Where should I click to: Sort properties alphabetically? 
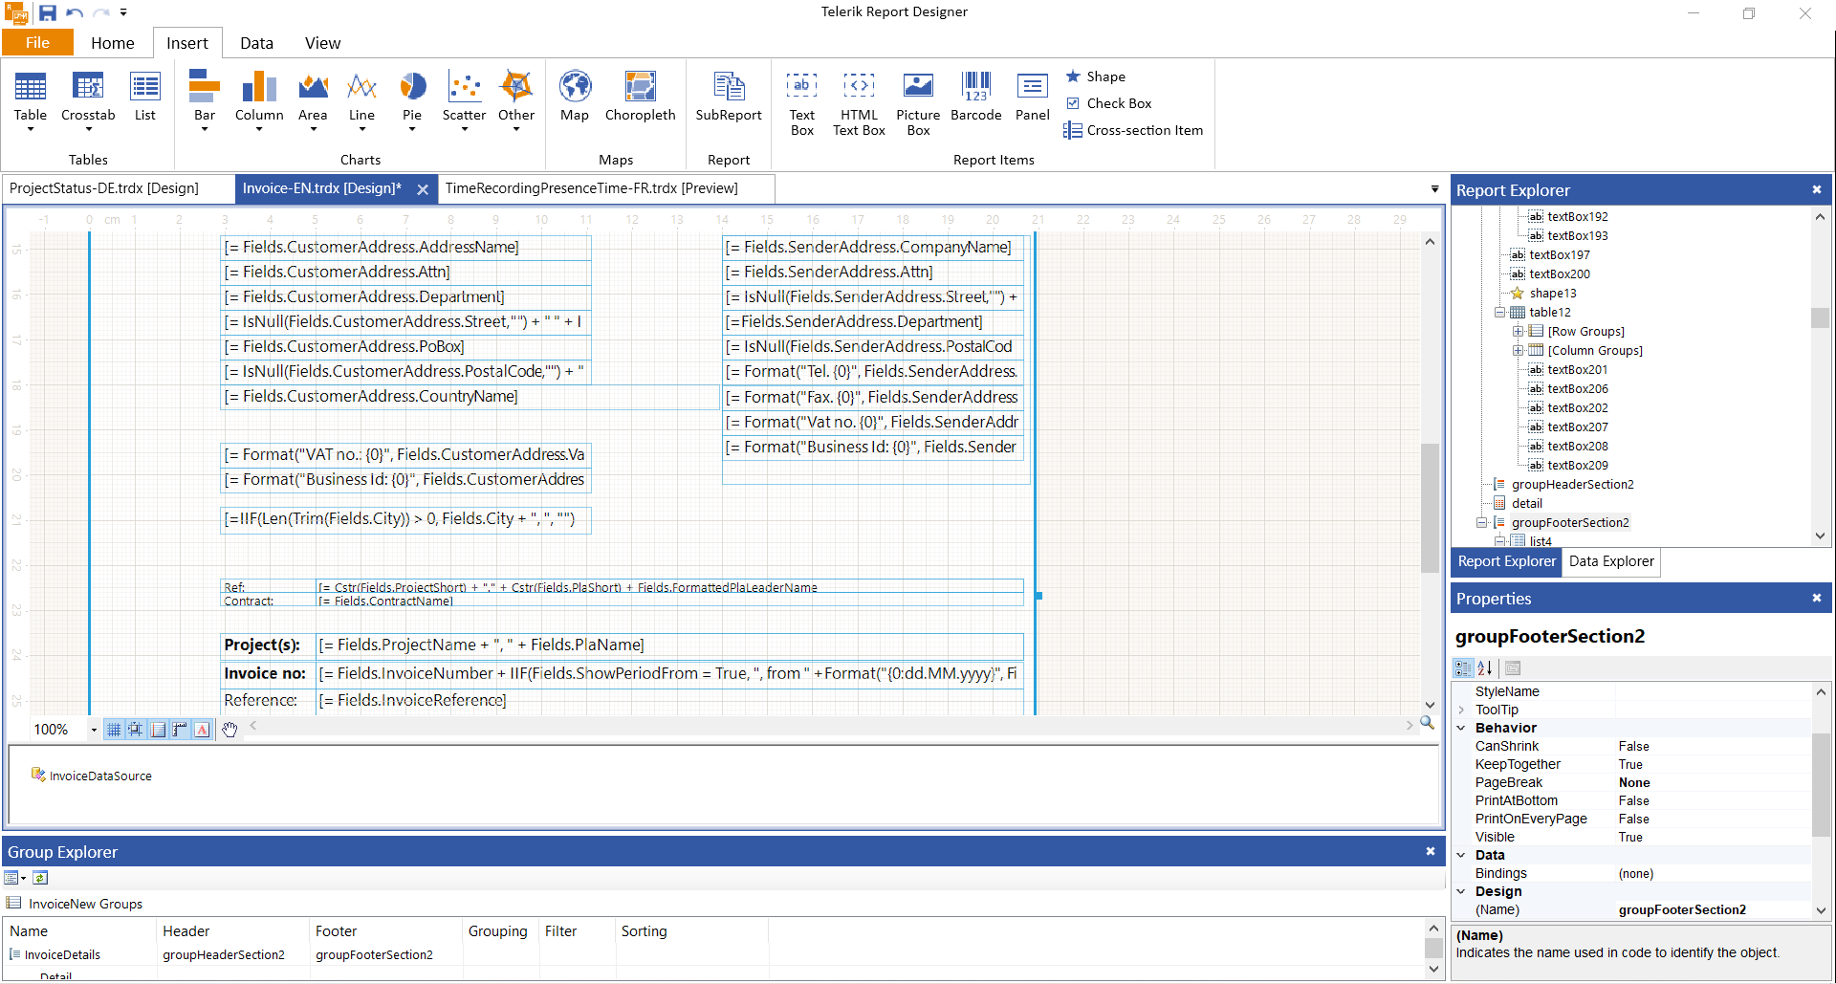[x=1485, y=668]
